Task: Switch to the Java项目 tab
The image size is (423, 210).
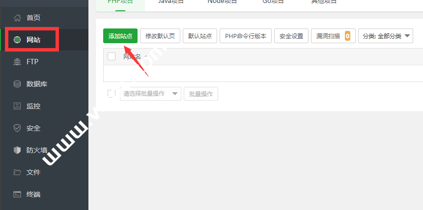Action: (x=171, y=2)
